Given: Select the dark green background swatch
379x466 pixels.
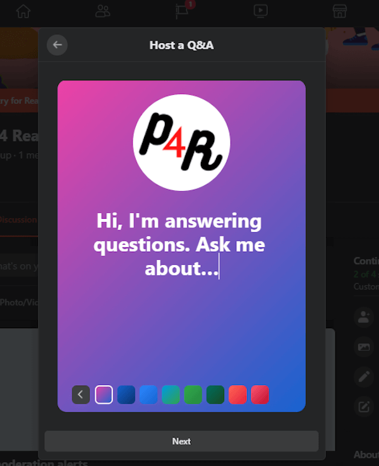Looking at the screenshot, I should point(215,395).
